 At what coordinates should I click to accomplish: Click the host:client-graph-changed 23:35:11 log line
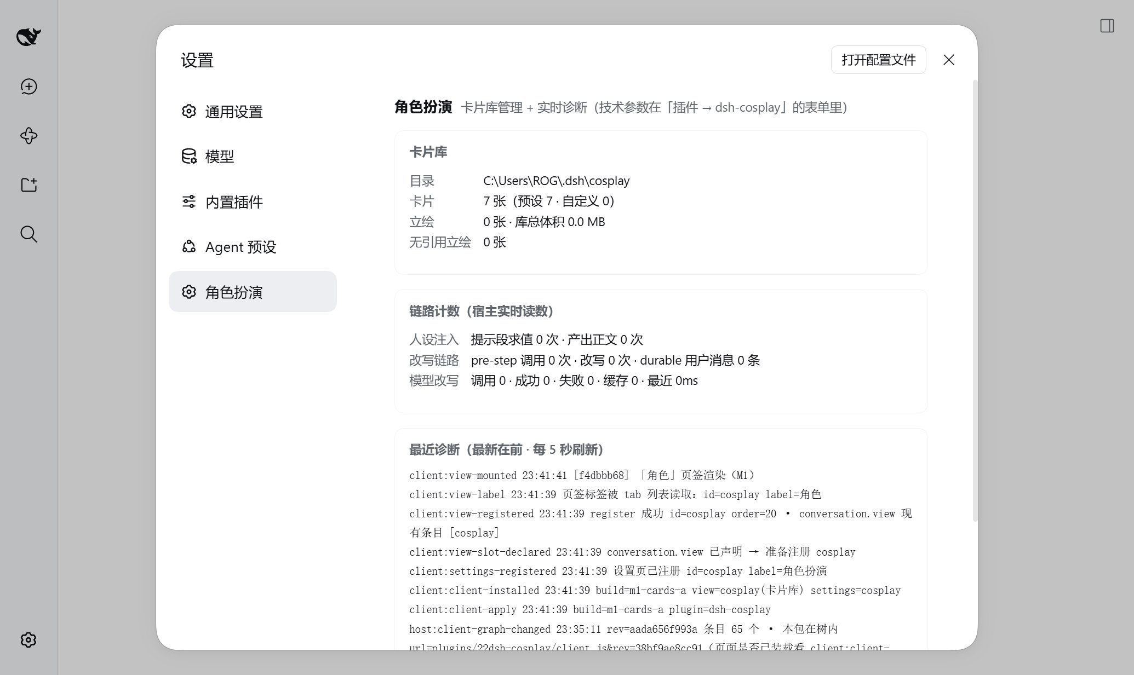coord(624,629)
